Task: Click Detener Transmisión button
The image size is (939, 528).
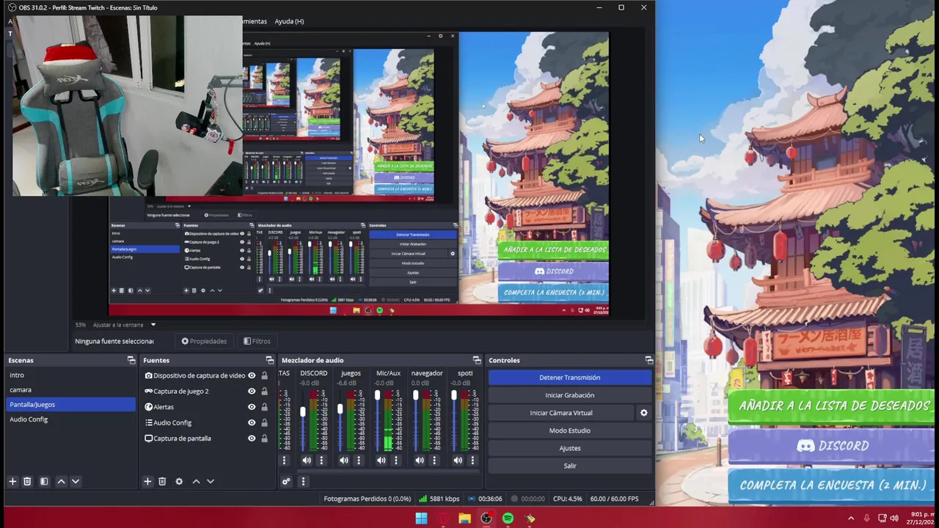Action: pyautogui.click(x=570, y=378)
